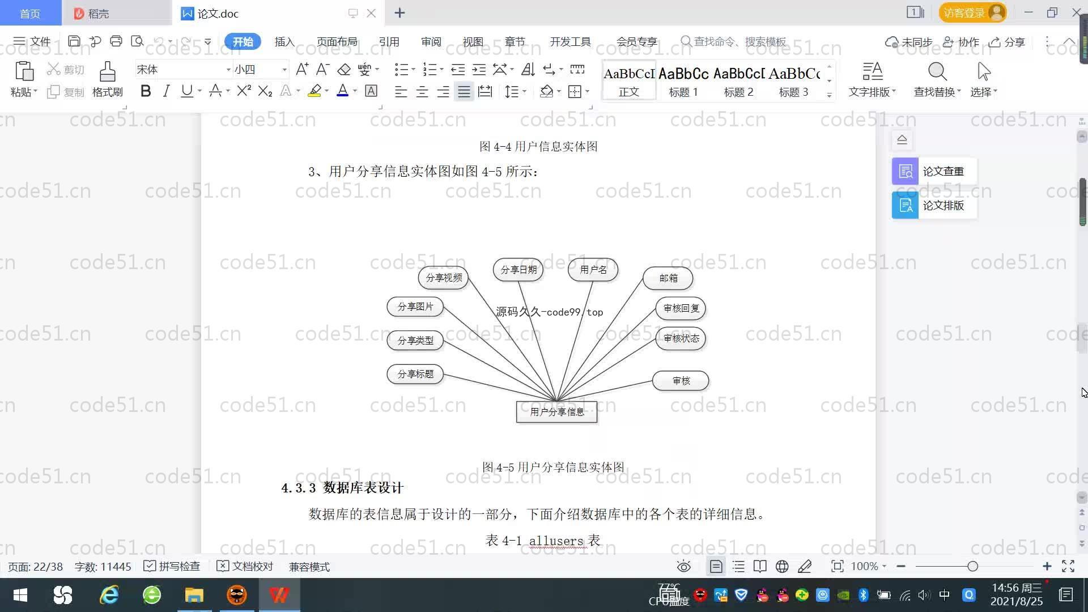Viewport: 1088px width, 612px height.
Task: Click the character border icon
Action: [x=371, y=91]
